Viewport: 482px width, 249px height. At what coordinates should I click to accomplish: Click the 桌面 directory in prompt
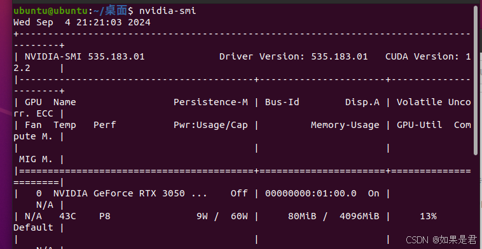pos(116,10)
